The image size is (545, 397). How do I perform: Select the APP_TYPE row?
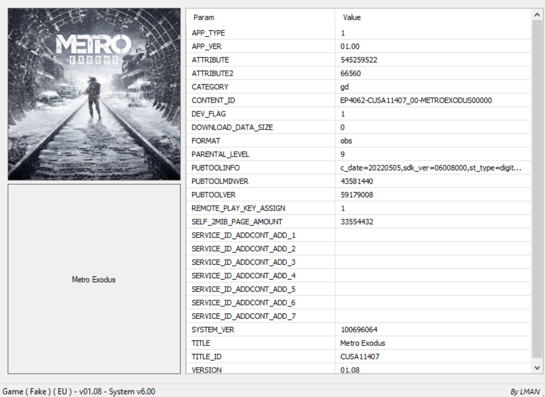click(x=359, y=33)
